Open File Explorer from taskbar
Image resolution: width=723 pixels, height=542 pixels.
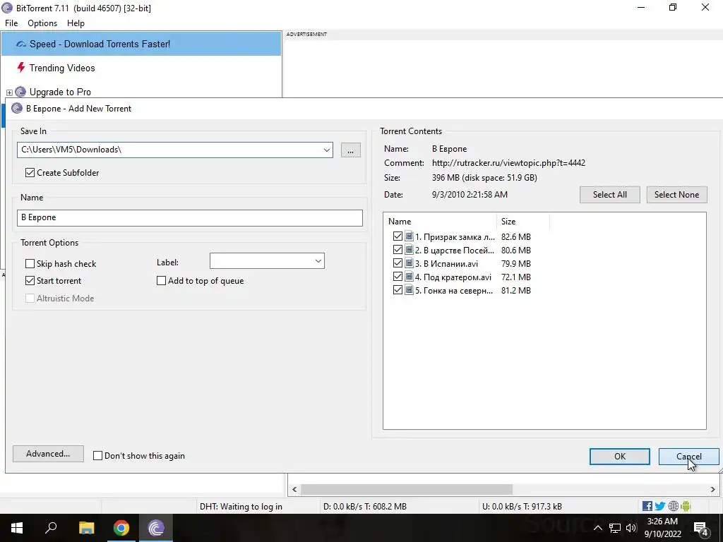click(86, 528)
